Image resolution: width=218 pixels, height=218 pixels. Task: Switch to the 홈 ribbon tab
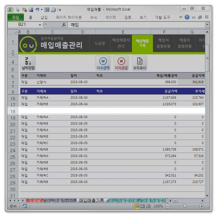[x=31, y=17]
